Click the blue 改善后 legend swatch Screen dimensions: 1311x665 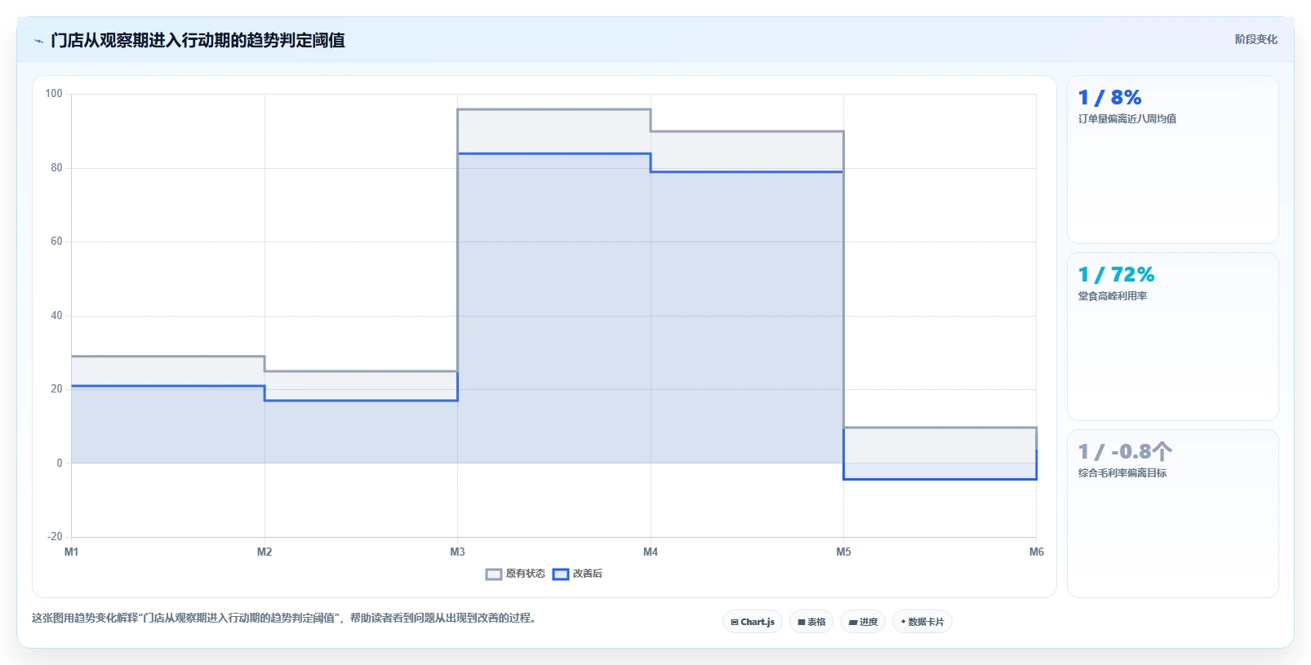point(561,574)
